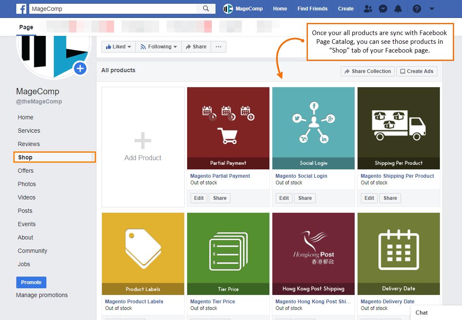Click the Create Ads button
Screen dimensions: 462x320
click(416, 71)
